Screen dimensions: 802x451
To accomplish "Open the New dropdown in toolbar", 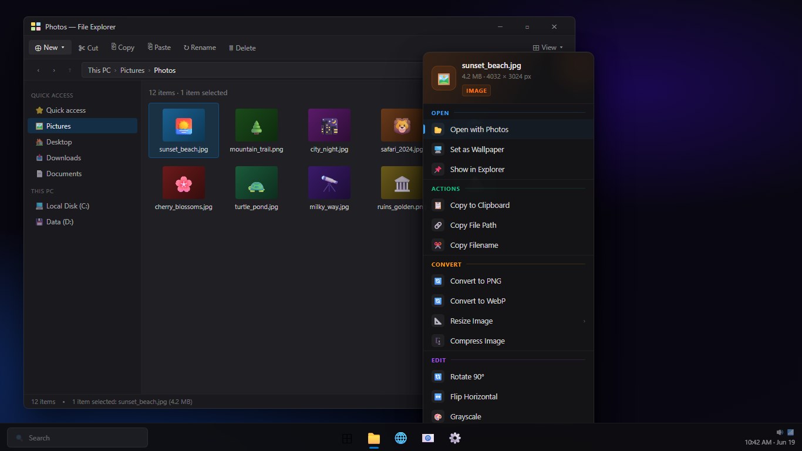I will coord(50,48).
